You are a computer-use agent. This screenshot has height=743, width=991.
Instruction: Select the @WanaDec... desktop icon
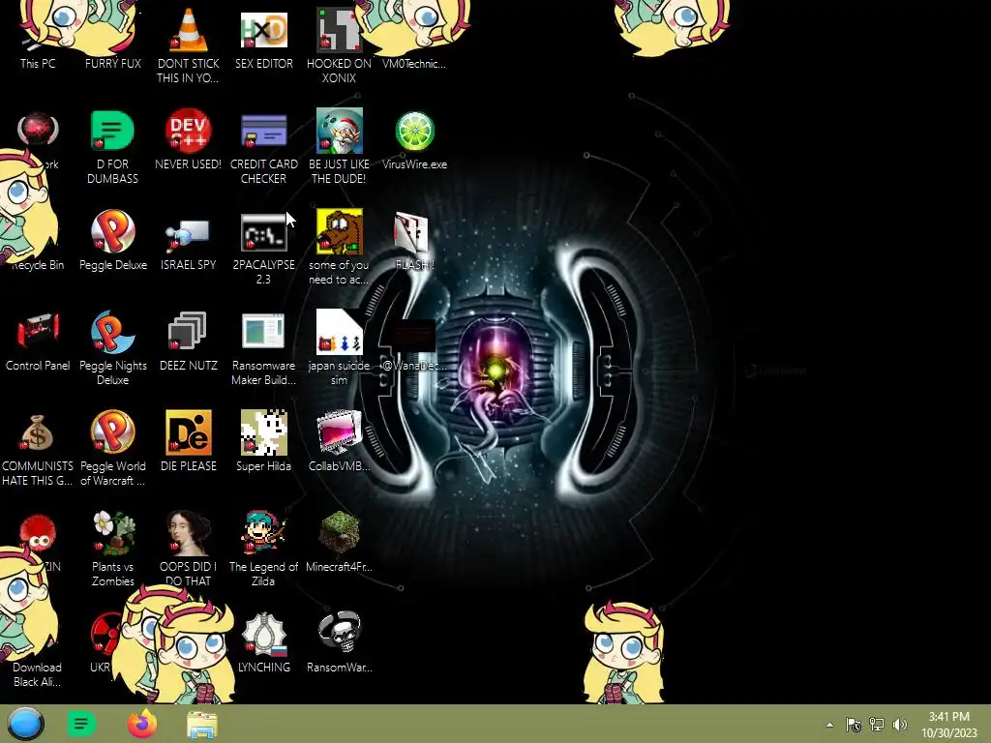[x=414, y=335]
